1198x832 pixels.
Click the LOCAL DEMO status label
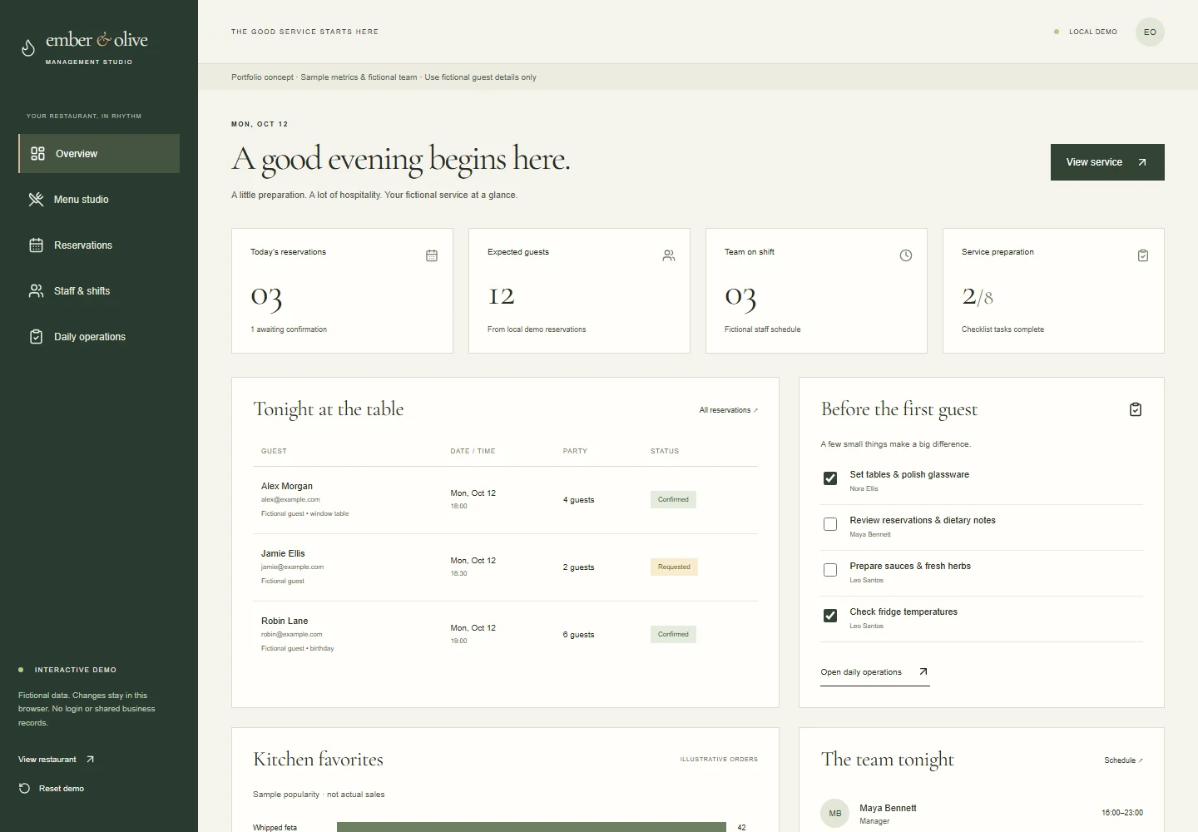[x=1093, y=32]
